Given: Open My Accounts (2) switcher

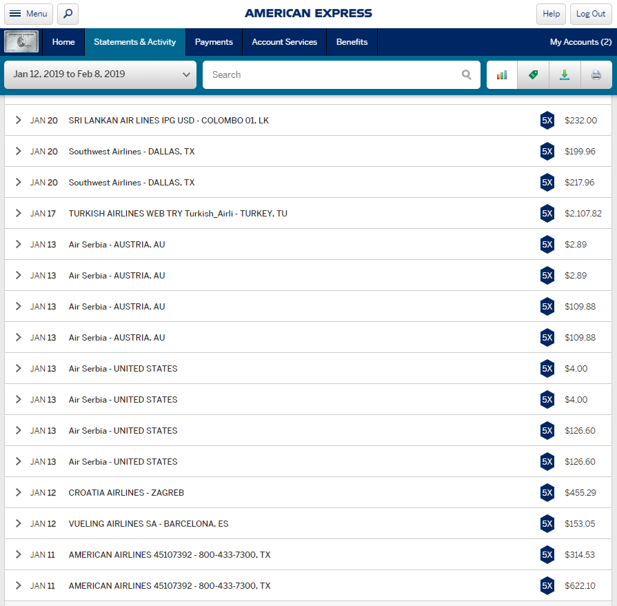Looking at the screenshot, I should click(580, 42).
